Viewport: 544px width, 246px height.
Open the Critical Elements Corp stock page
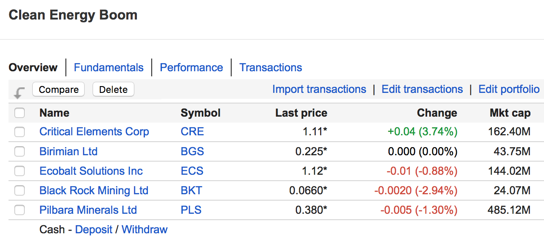tap(94, 131)
